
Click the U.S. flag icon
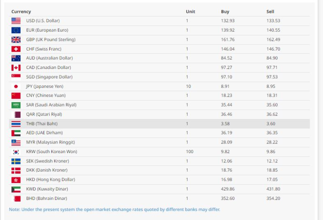(x=16, y=21)
